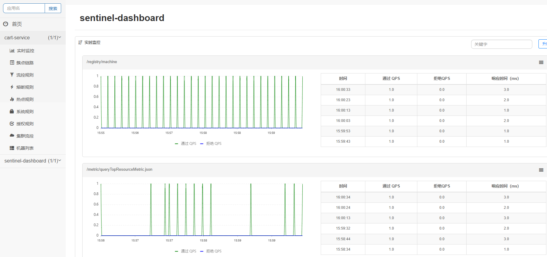Click 通过 QPS header in /registry/machine table
Image resolution: width=547 pixels, height=257 pixels.
(x=391, y=79)
